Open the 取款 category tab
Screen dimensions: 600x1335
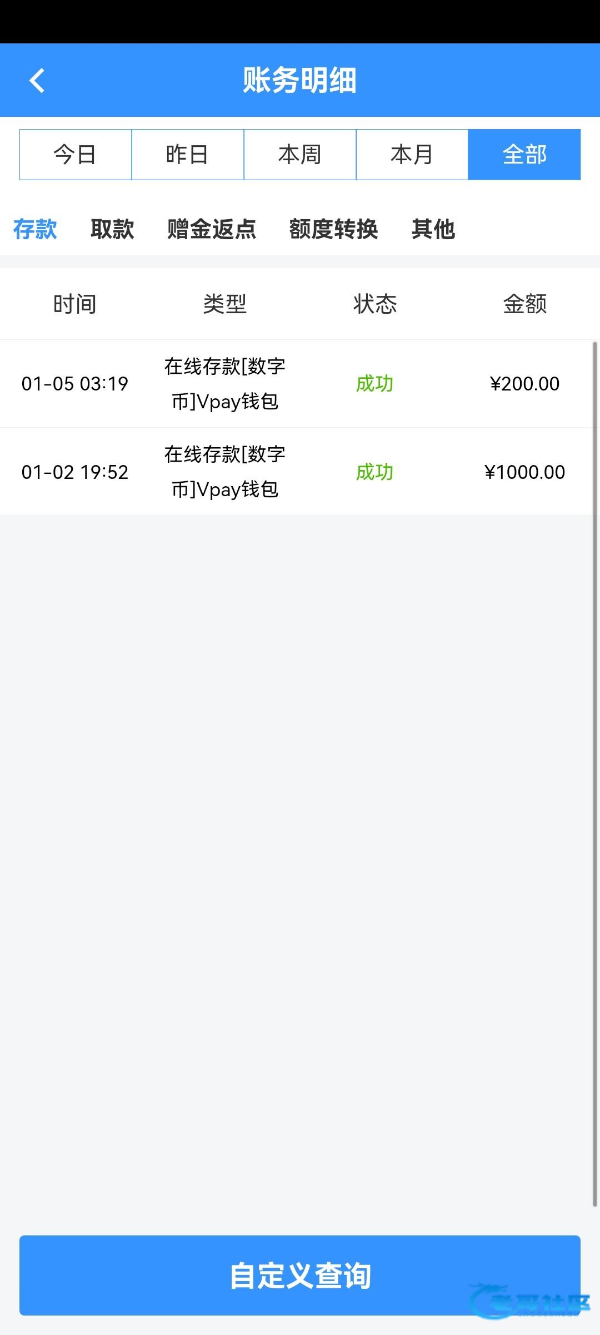112,229
